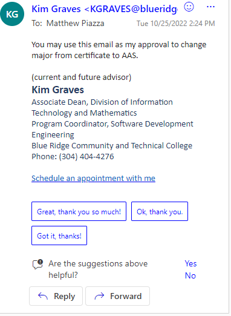Image resolution: width=231 pixels, height=316 pixels.
Task: Click recipient Matthew Piazza
Action: (x=75, y=23)
